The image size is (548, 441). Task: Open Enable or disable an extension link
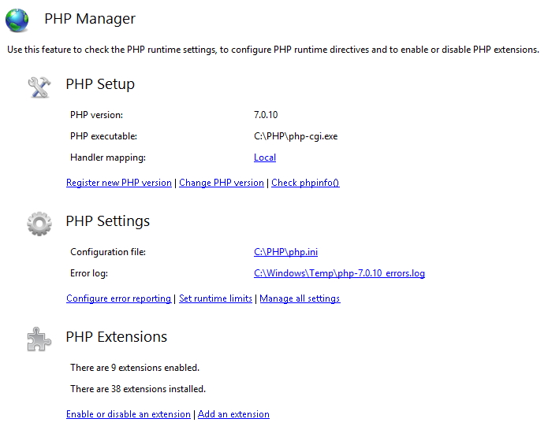pos(129,414)
